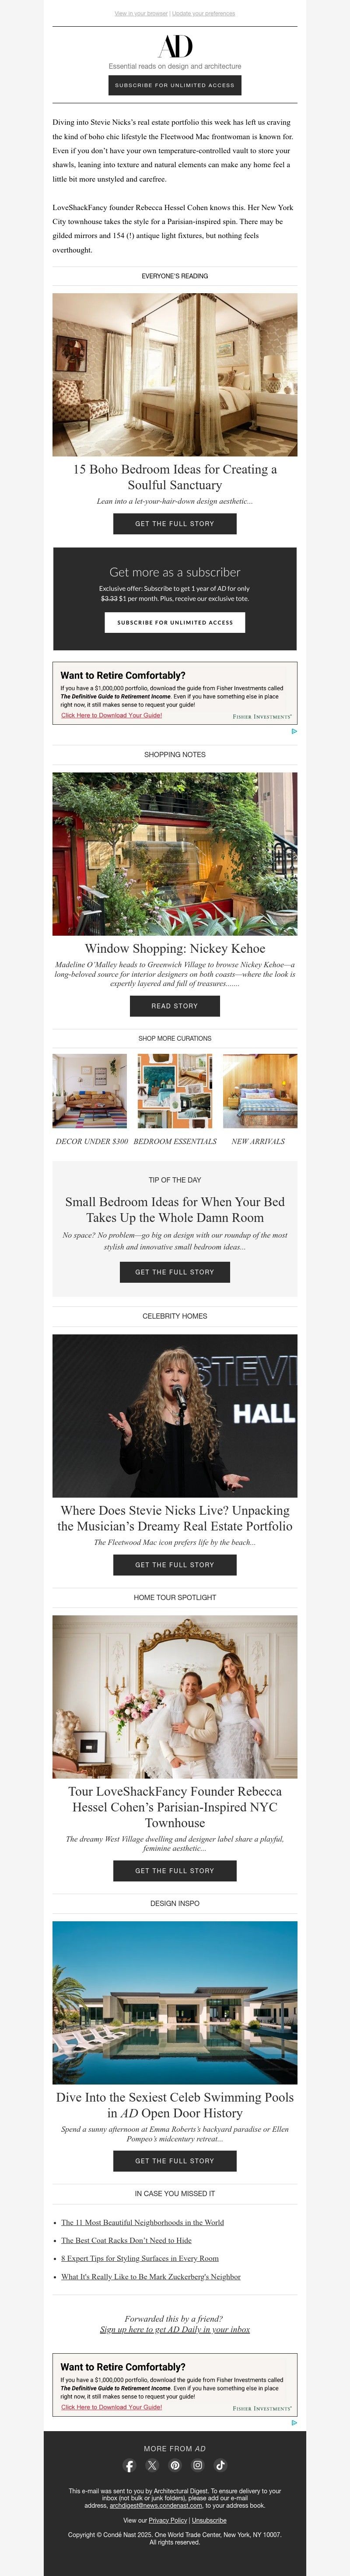Open Get the Full Story for Boho Bedroom Ideas
350x2576 pixels.
coord(175,523)
